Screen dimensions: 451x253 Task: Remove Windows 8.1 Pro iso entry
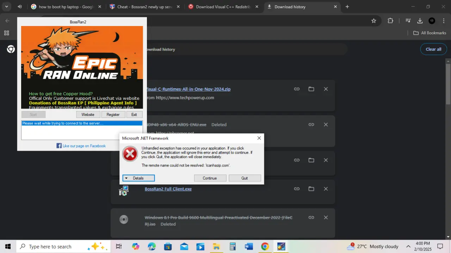(326, 218)
